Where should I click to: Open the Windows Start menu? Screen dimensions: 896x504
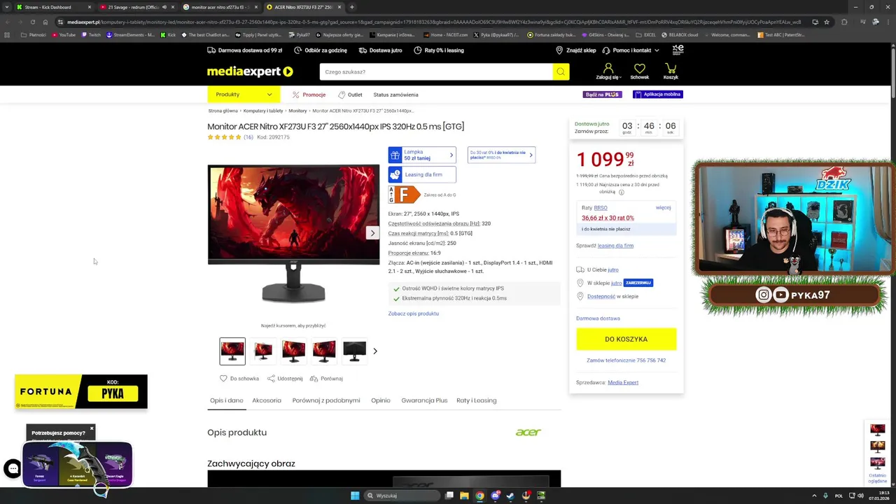click(355, 496)
